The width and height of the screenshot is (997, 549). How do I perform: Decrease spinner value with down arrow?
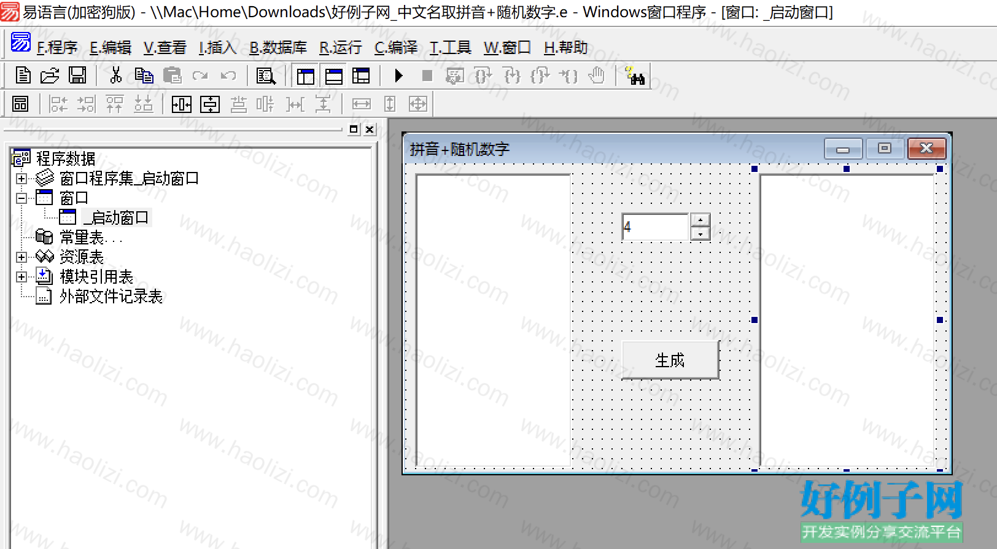point(700,234)
